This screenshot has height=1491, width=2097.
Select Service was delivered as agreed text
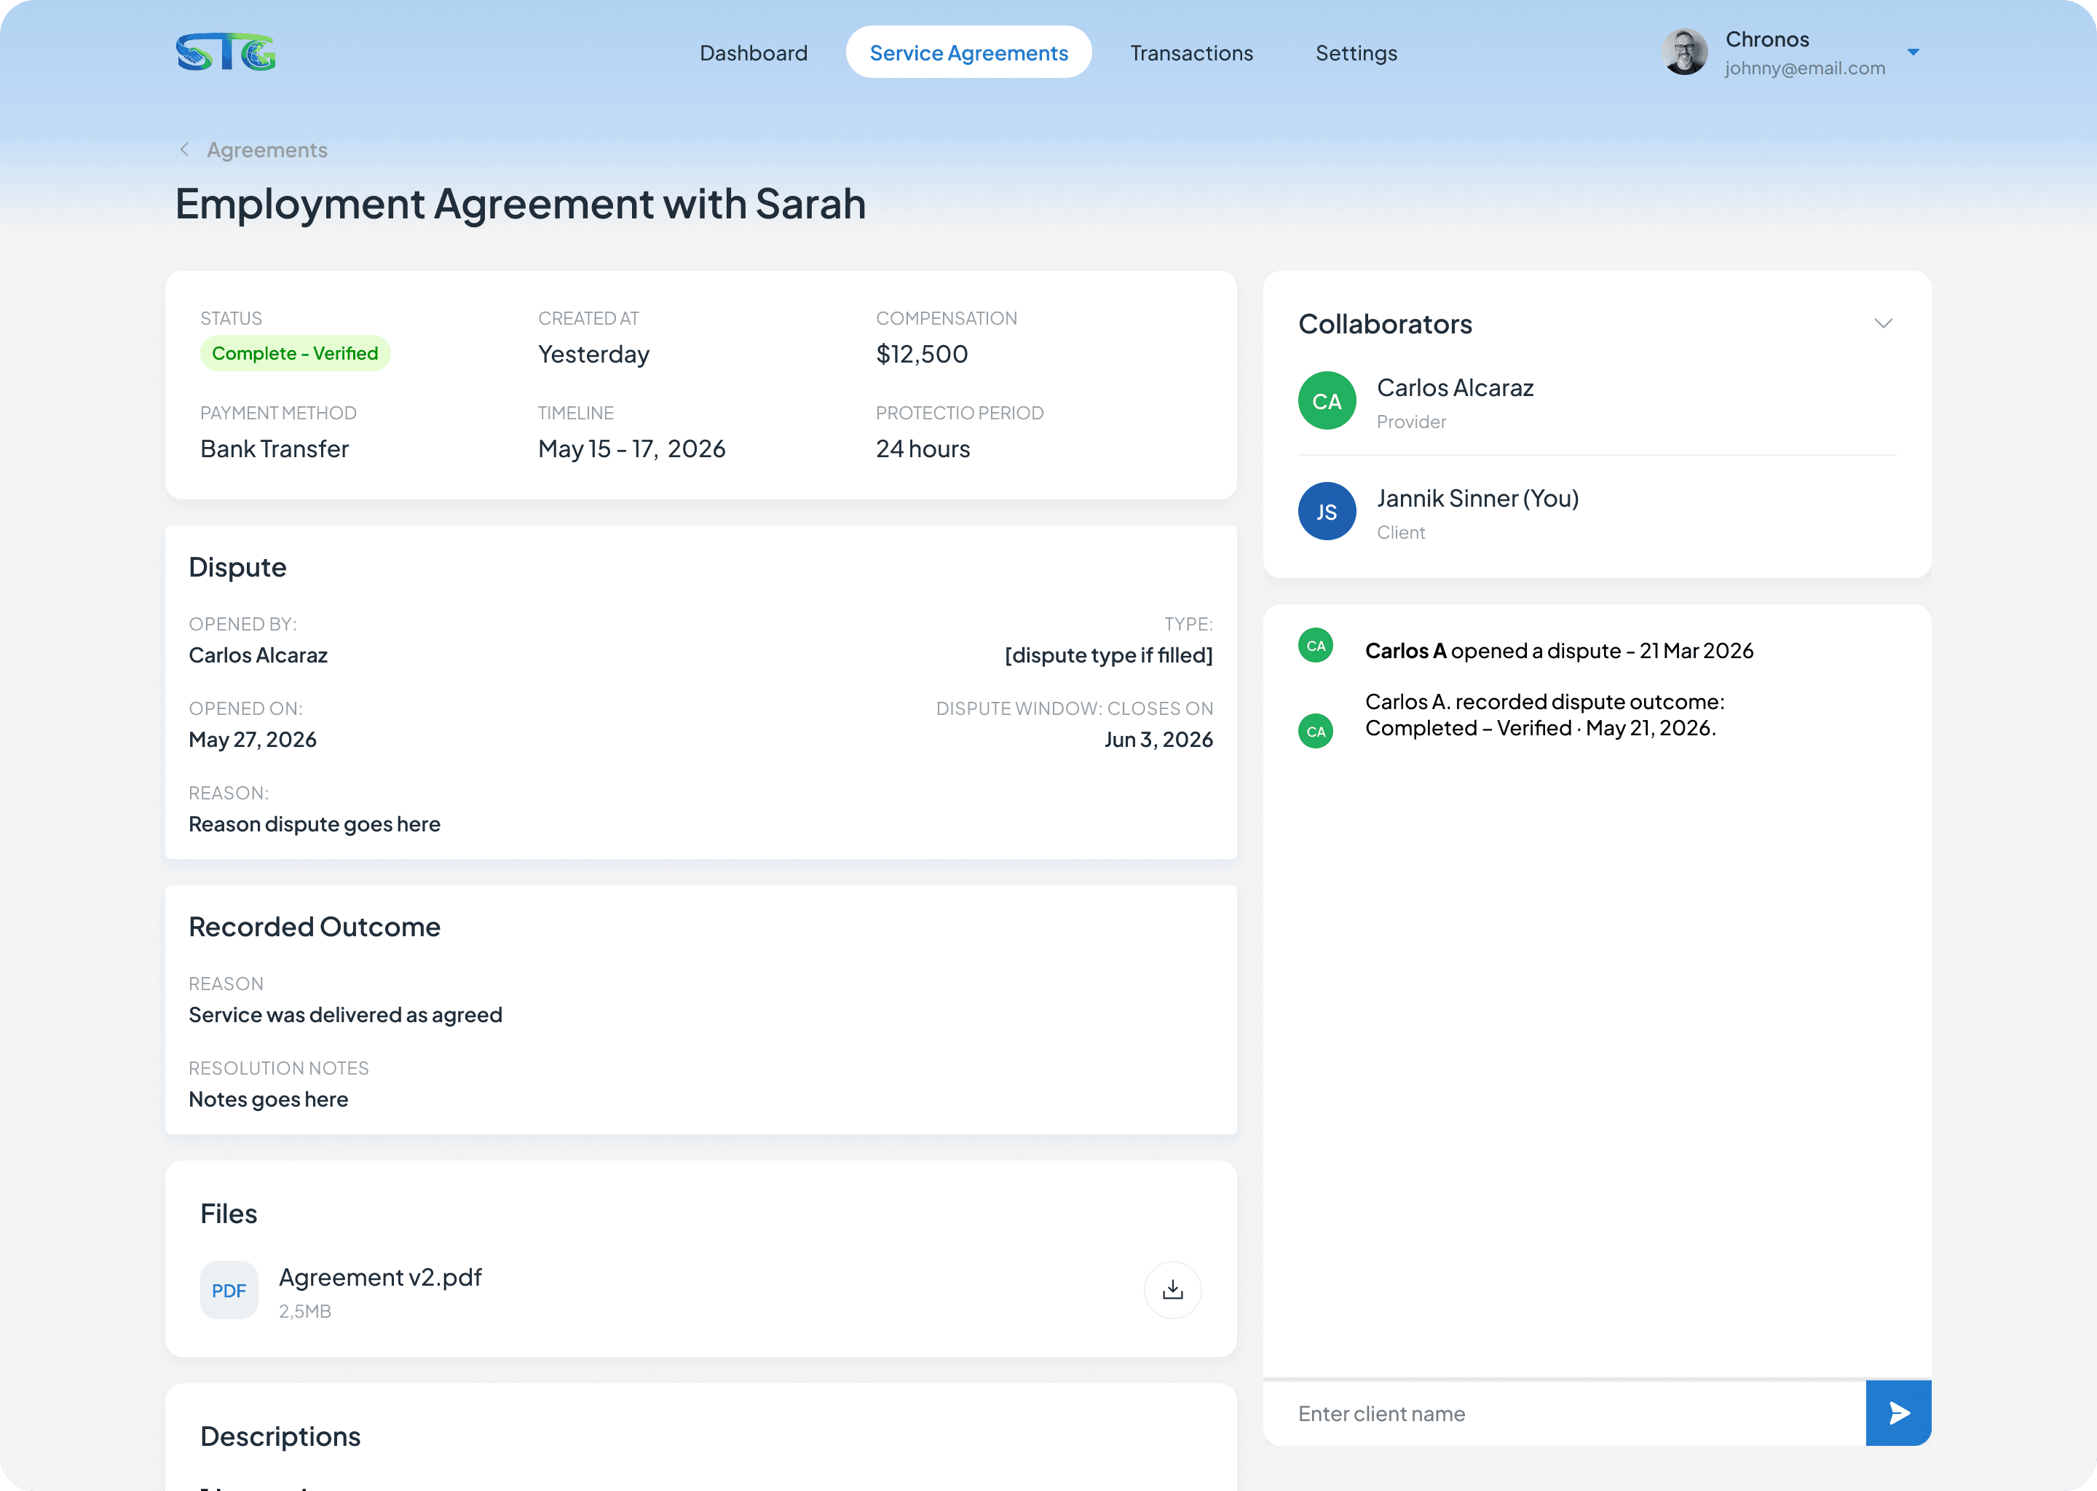pyautogui.click(x=345, y=1016)
